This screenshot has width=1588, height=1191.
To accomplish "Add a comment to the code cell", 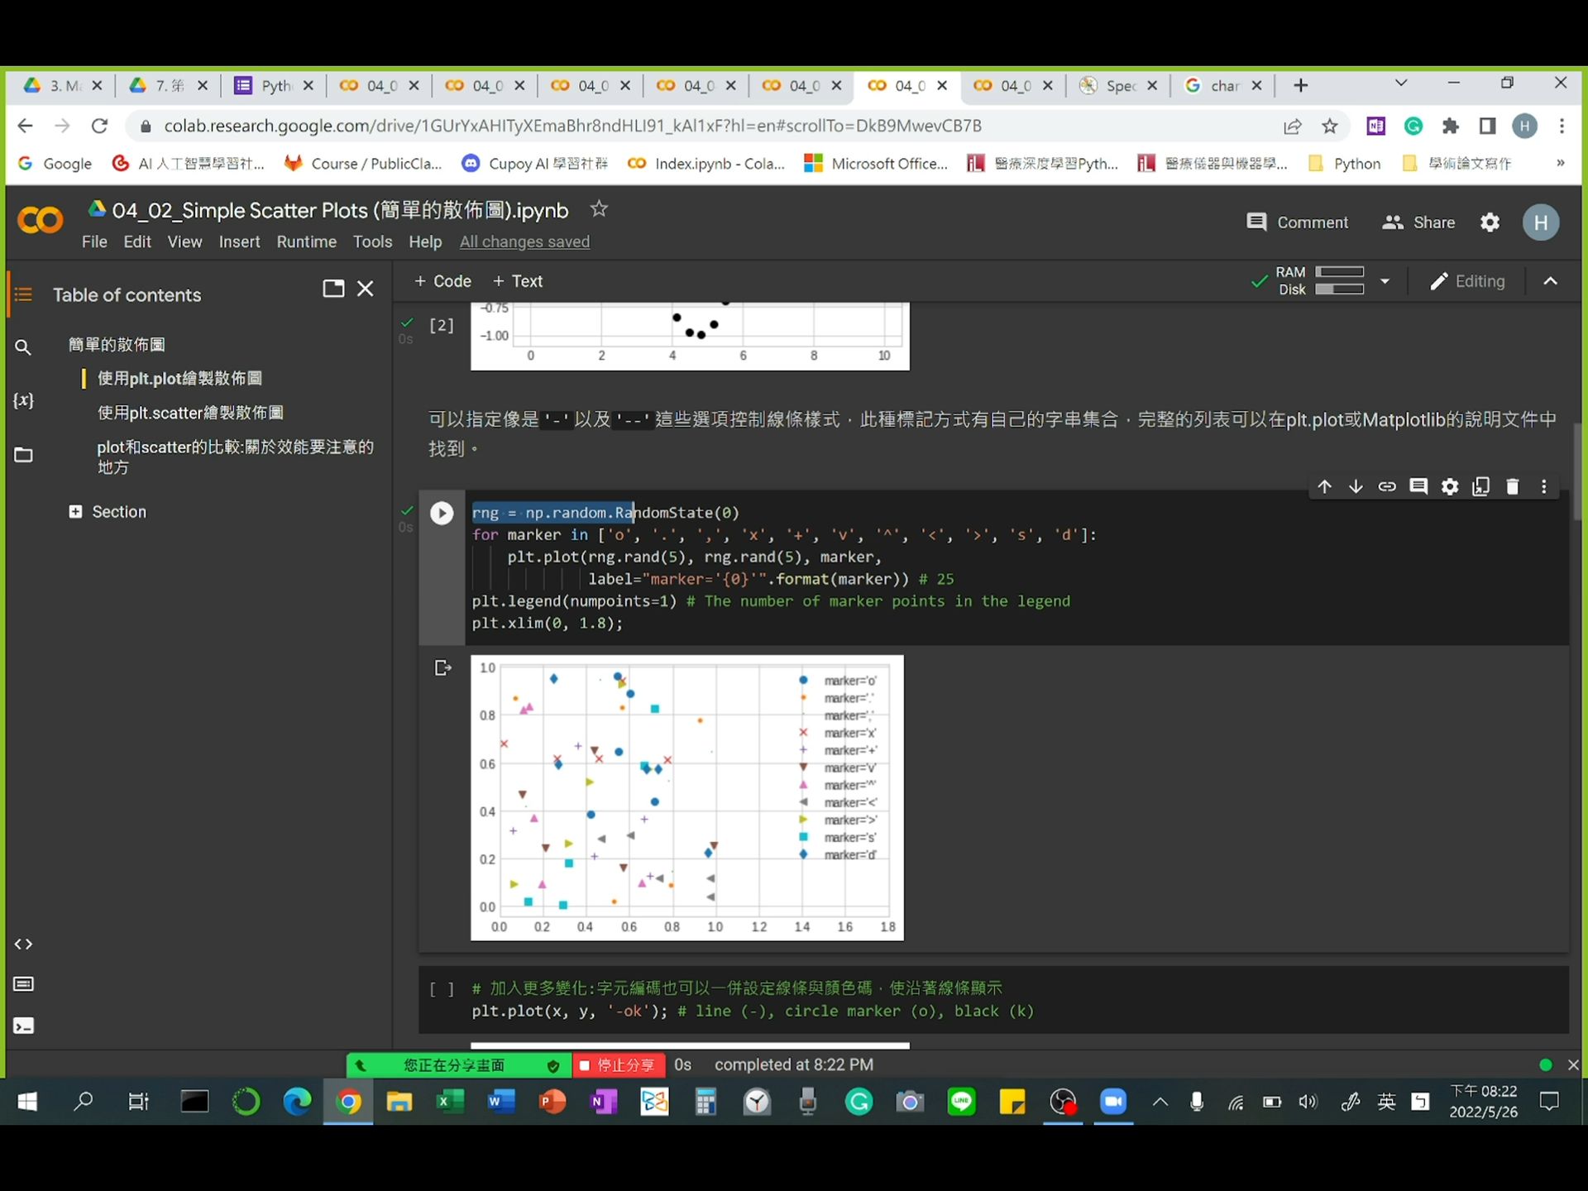I will 1418,486.
